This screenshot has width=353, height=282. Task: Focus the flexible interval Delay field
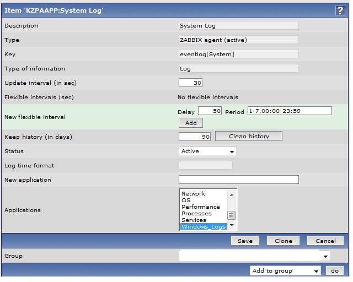tap(210, 111)
